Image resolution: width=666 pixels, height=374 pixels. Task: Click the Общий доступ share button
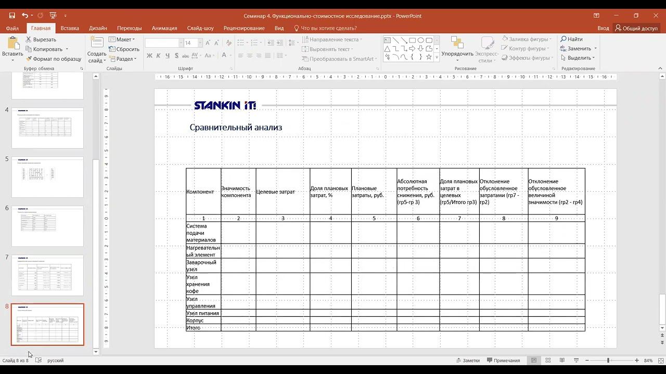636,28
